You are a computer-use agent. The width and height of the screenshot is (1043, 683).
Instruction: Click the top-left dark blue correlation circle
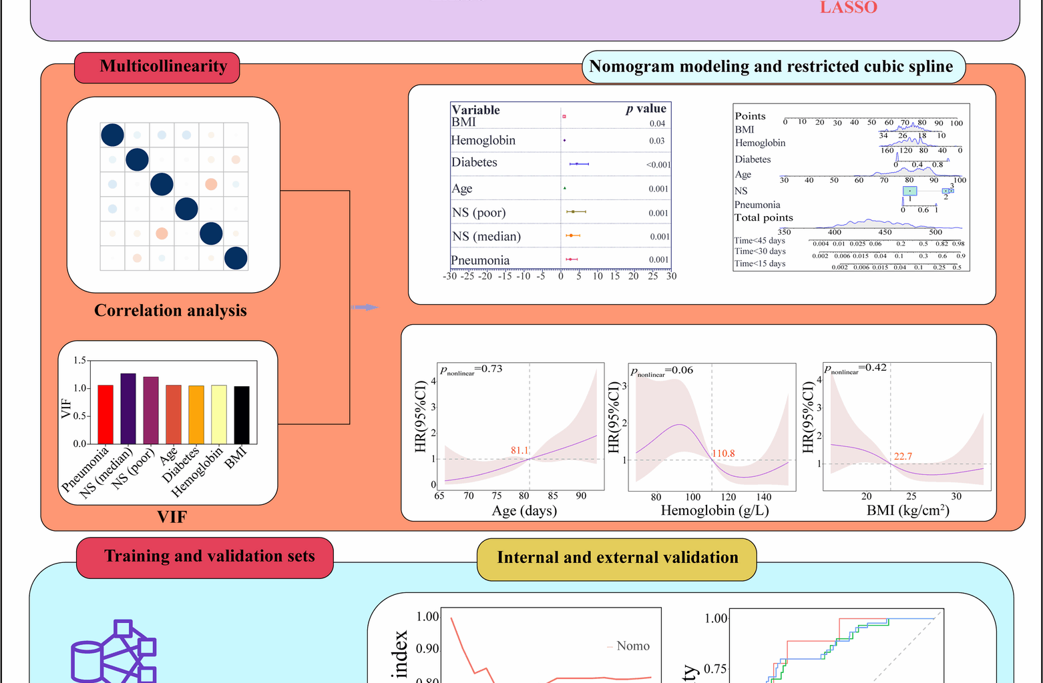112,135
